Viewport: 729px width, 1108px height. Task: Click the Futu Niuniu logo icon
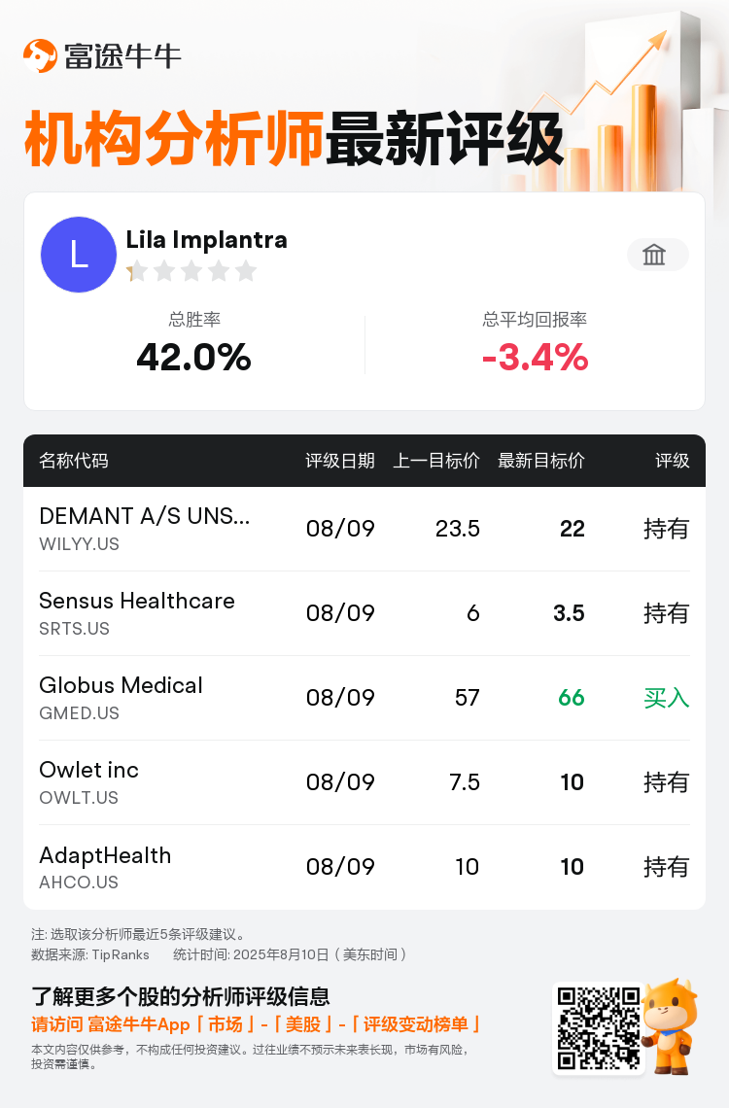(x=40, y=55)
